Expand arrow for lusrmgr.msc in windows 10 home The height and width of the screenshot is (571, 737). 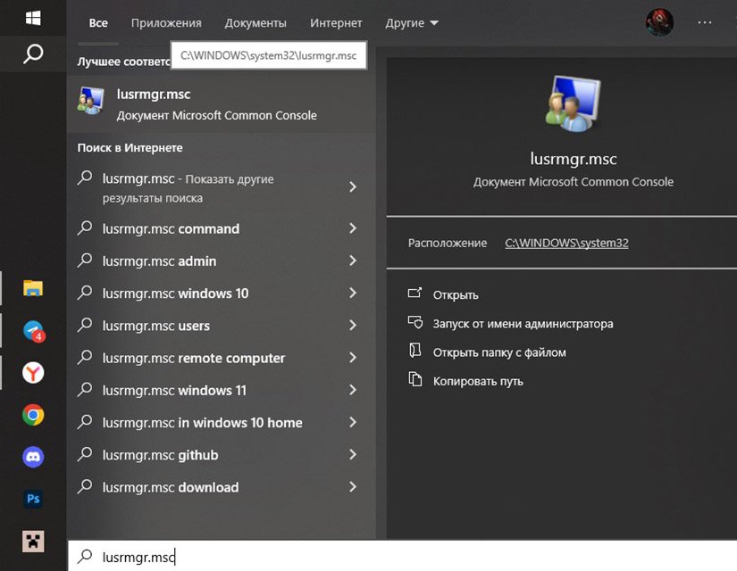coord(353,423)
